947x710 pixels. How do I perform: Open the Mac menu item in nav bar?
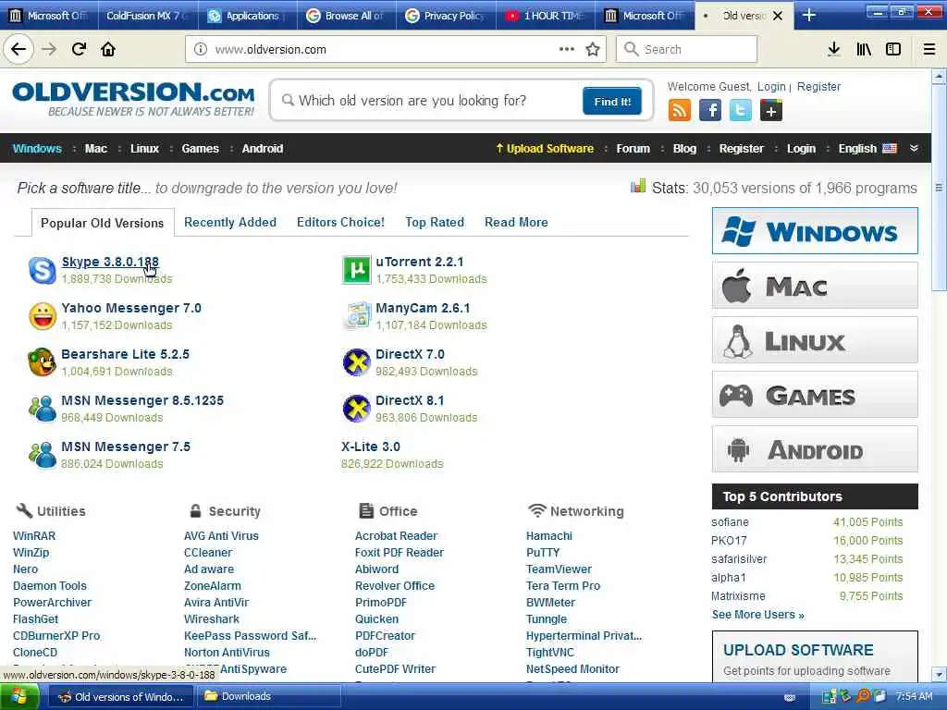pos(96,149)
